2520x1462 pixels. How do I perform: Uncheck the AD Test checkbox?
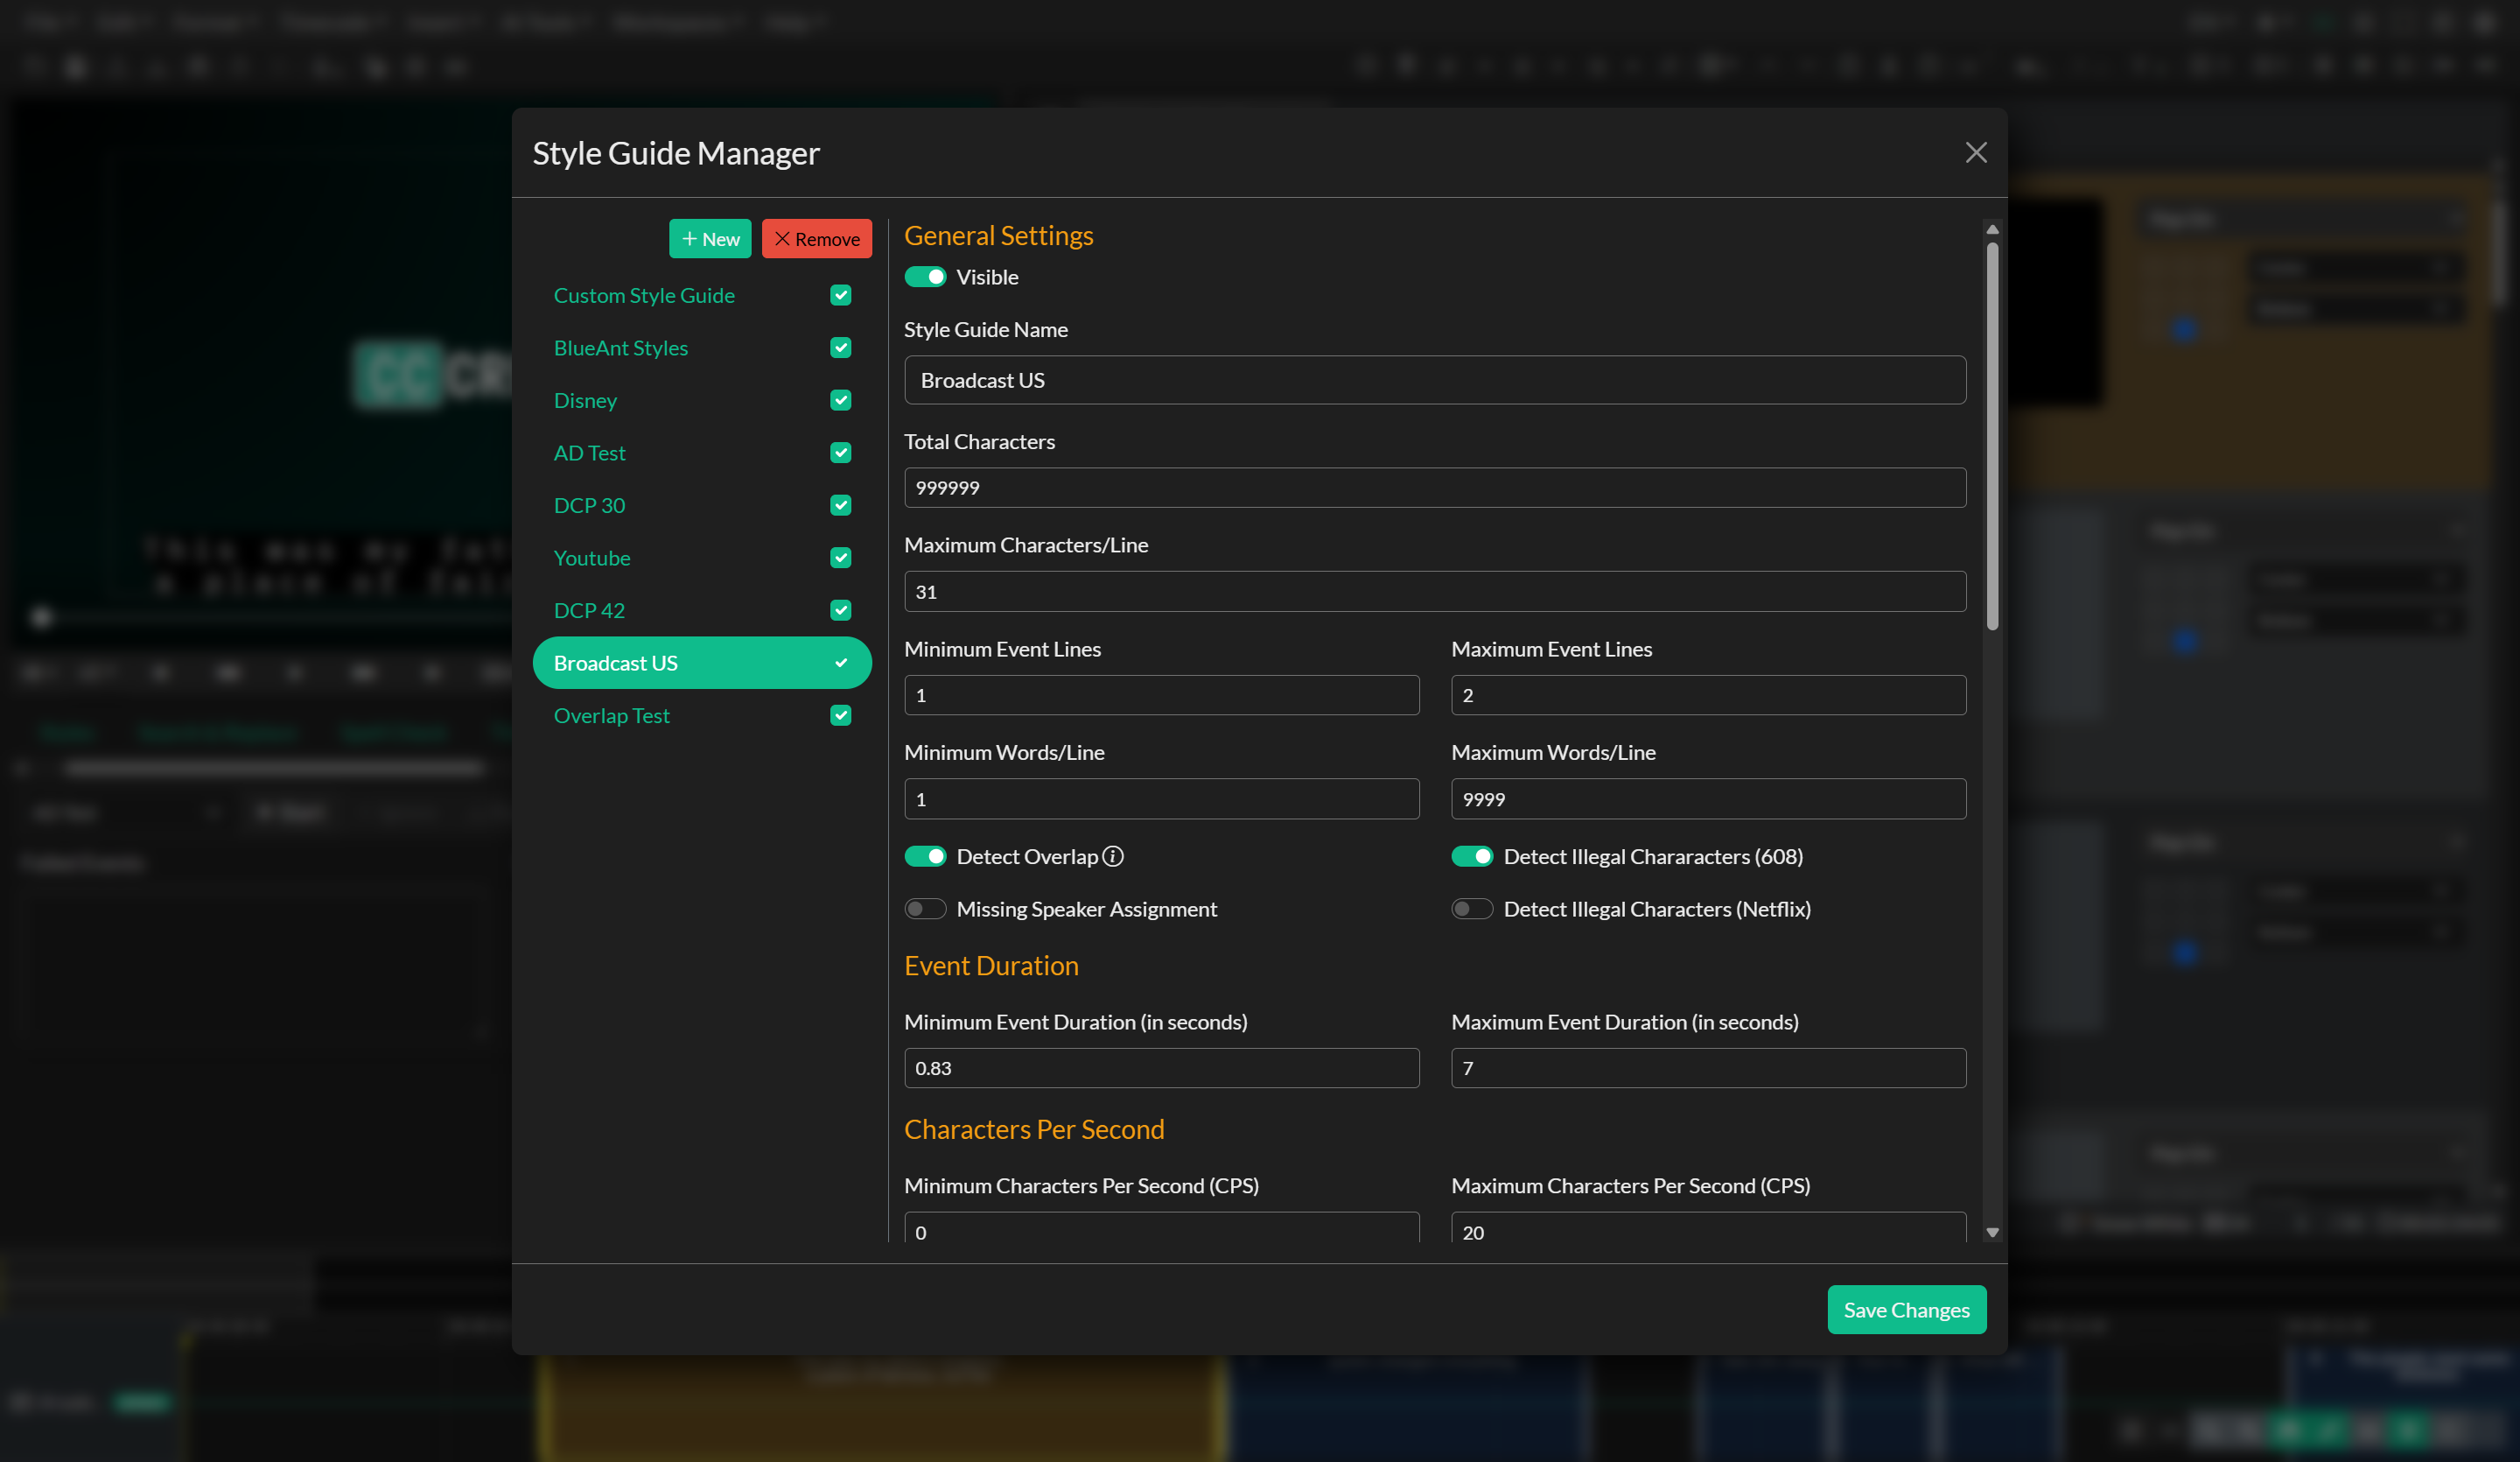coord(841,453)
